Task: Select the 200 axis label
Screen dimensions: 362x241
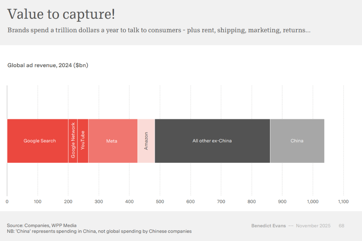Action: pos(68,202)
